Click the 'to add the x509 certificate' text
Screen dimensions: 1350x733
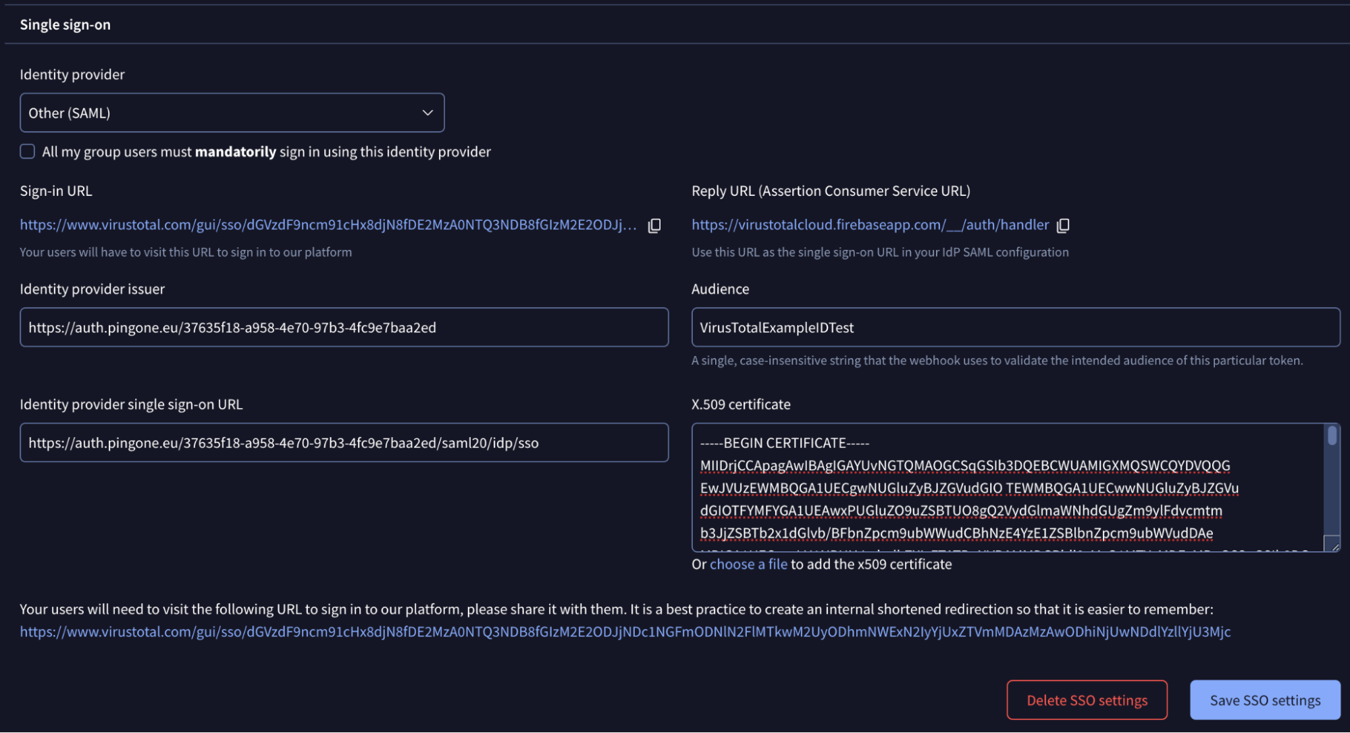[871, 564]
